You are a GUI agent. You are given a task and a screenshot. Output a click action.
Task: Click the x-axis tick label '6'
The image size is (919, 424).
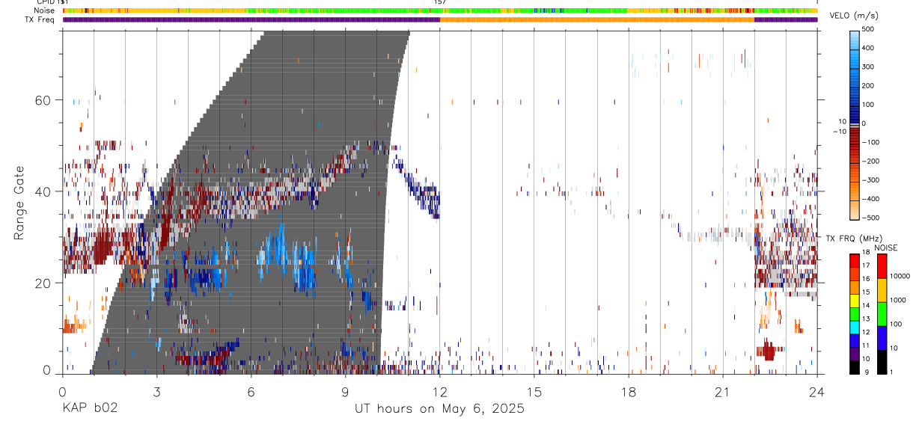pyautogui.click(x=251, y=392)
